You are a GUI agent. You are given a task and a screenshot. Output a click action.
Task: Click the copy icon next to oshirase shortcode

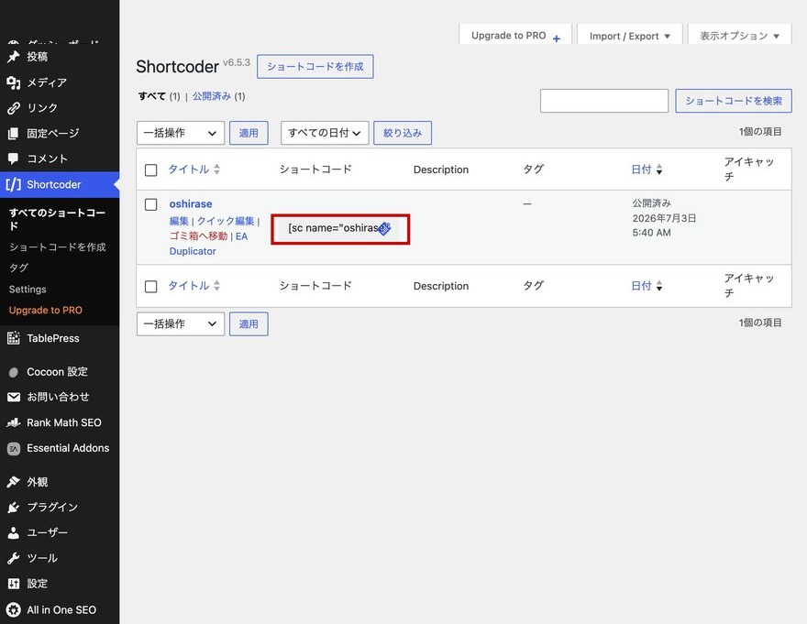click(x=384, y=229)
